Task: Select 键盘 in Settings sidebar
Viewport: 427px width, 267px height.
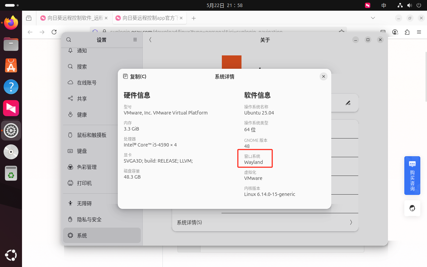Action: 102,151
